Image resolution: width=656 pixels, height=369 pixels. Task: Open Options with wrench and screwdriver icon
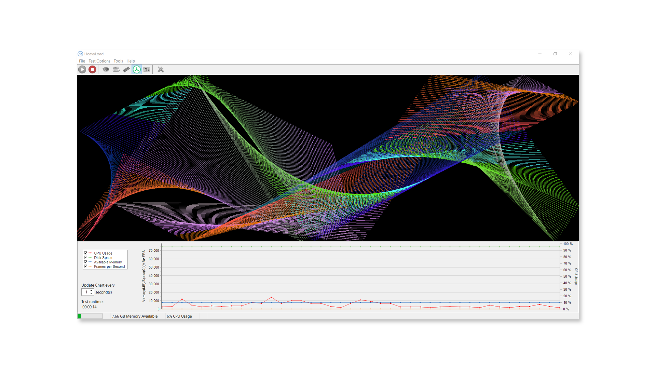[161, 70]
